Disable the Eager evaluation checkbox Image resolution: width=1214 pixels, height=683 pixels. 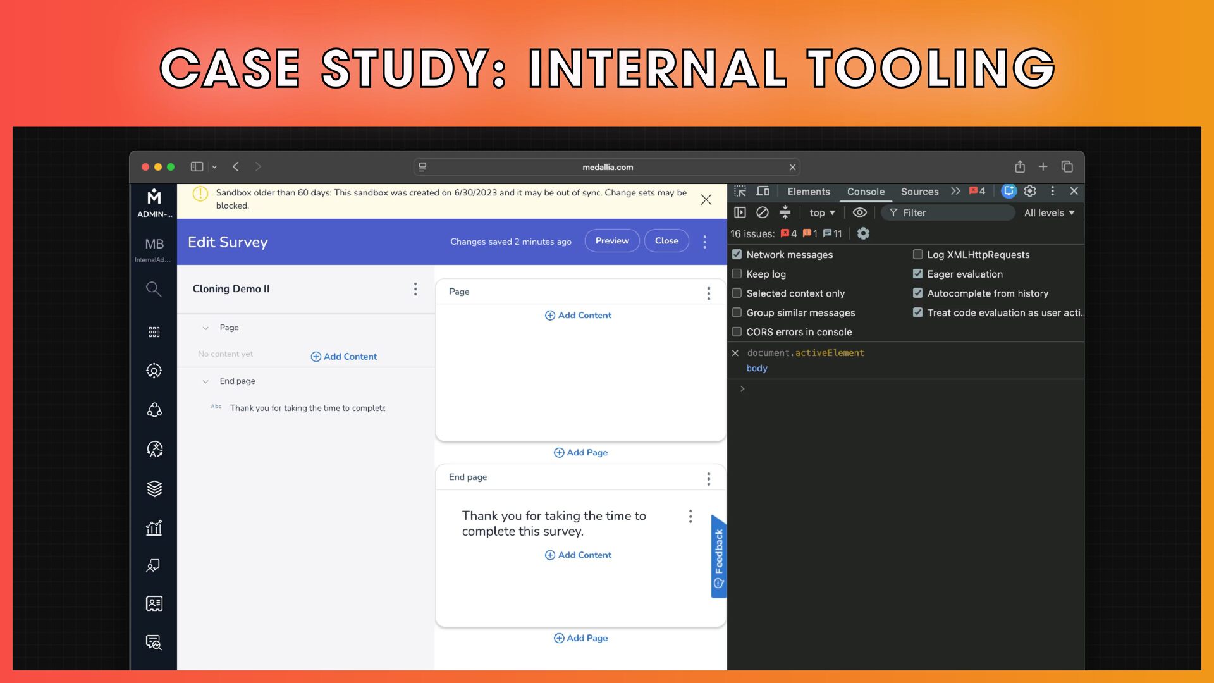[917, 274]
